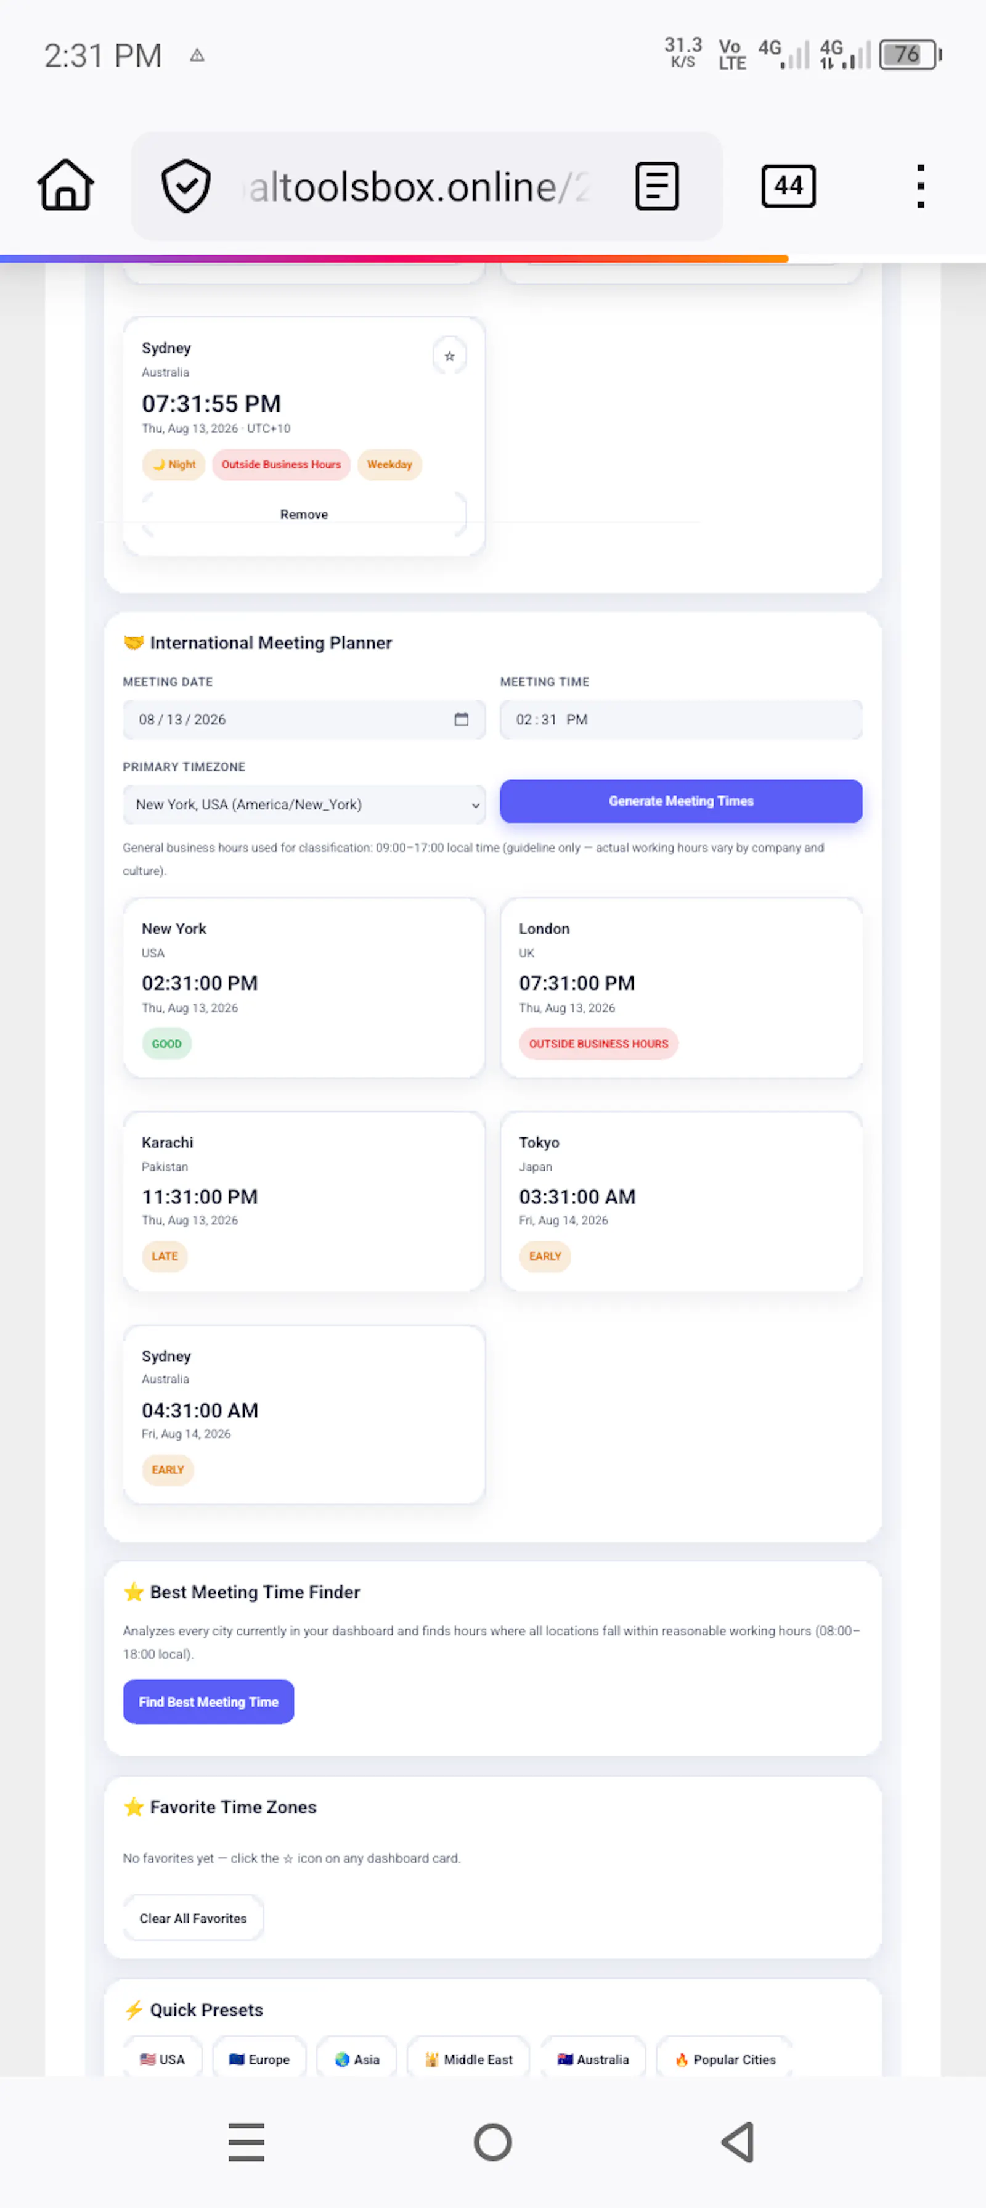Click Generate Meeting Times button
The image size is (986, 2208).
[x=681, y=801]
